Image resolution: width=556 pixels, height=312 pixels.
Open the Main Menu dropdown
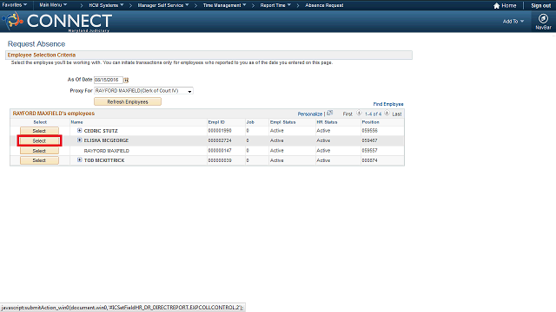pyautogui.click(x=53, y=5)
